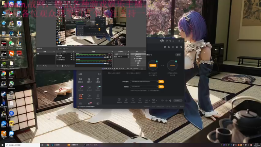Open notification bell in streaming app
261x147 pixels.
point(177,47)
